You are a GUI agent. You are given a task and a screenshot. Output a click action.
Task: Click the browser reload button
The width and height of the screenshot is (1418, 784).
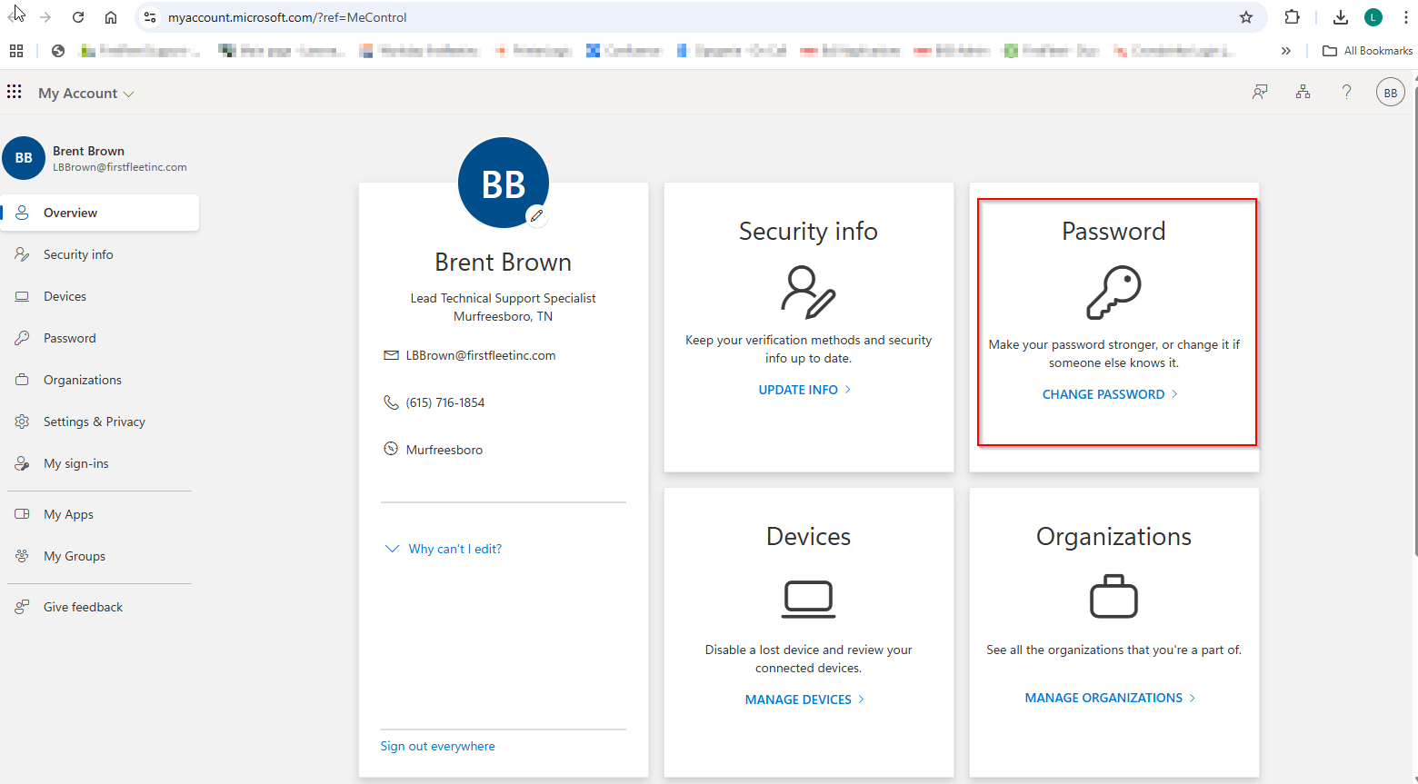(x=78, y=17)
